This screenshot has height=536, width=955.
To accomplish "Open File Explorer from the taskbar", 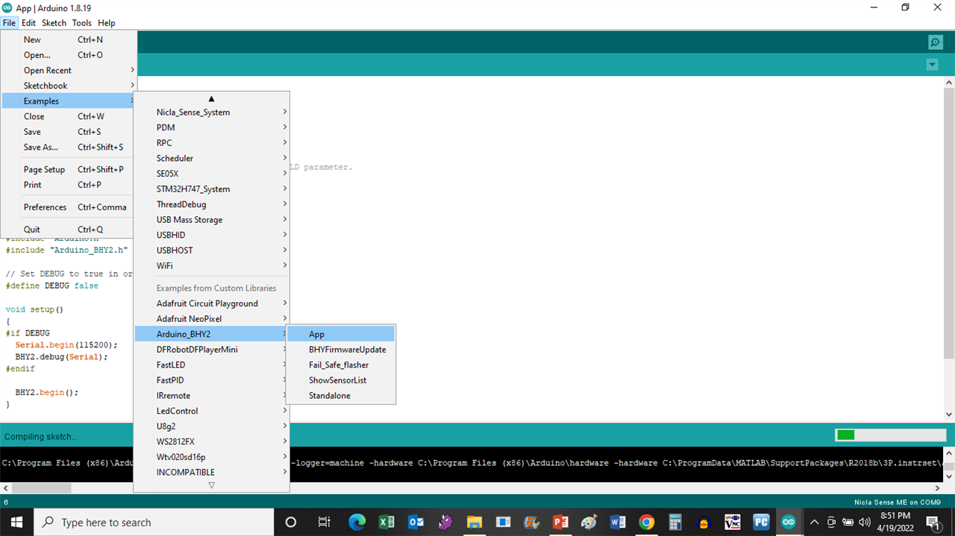I will (474, 523).
